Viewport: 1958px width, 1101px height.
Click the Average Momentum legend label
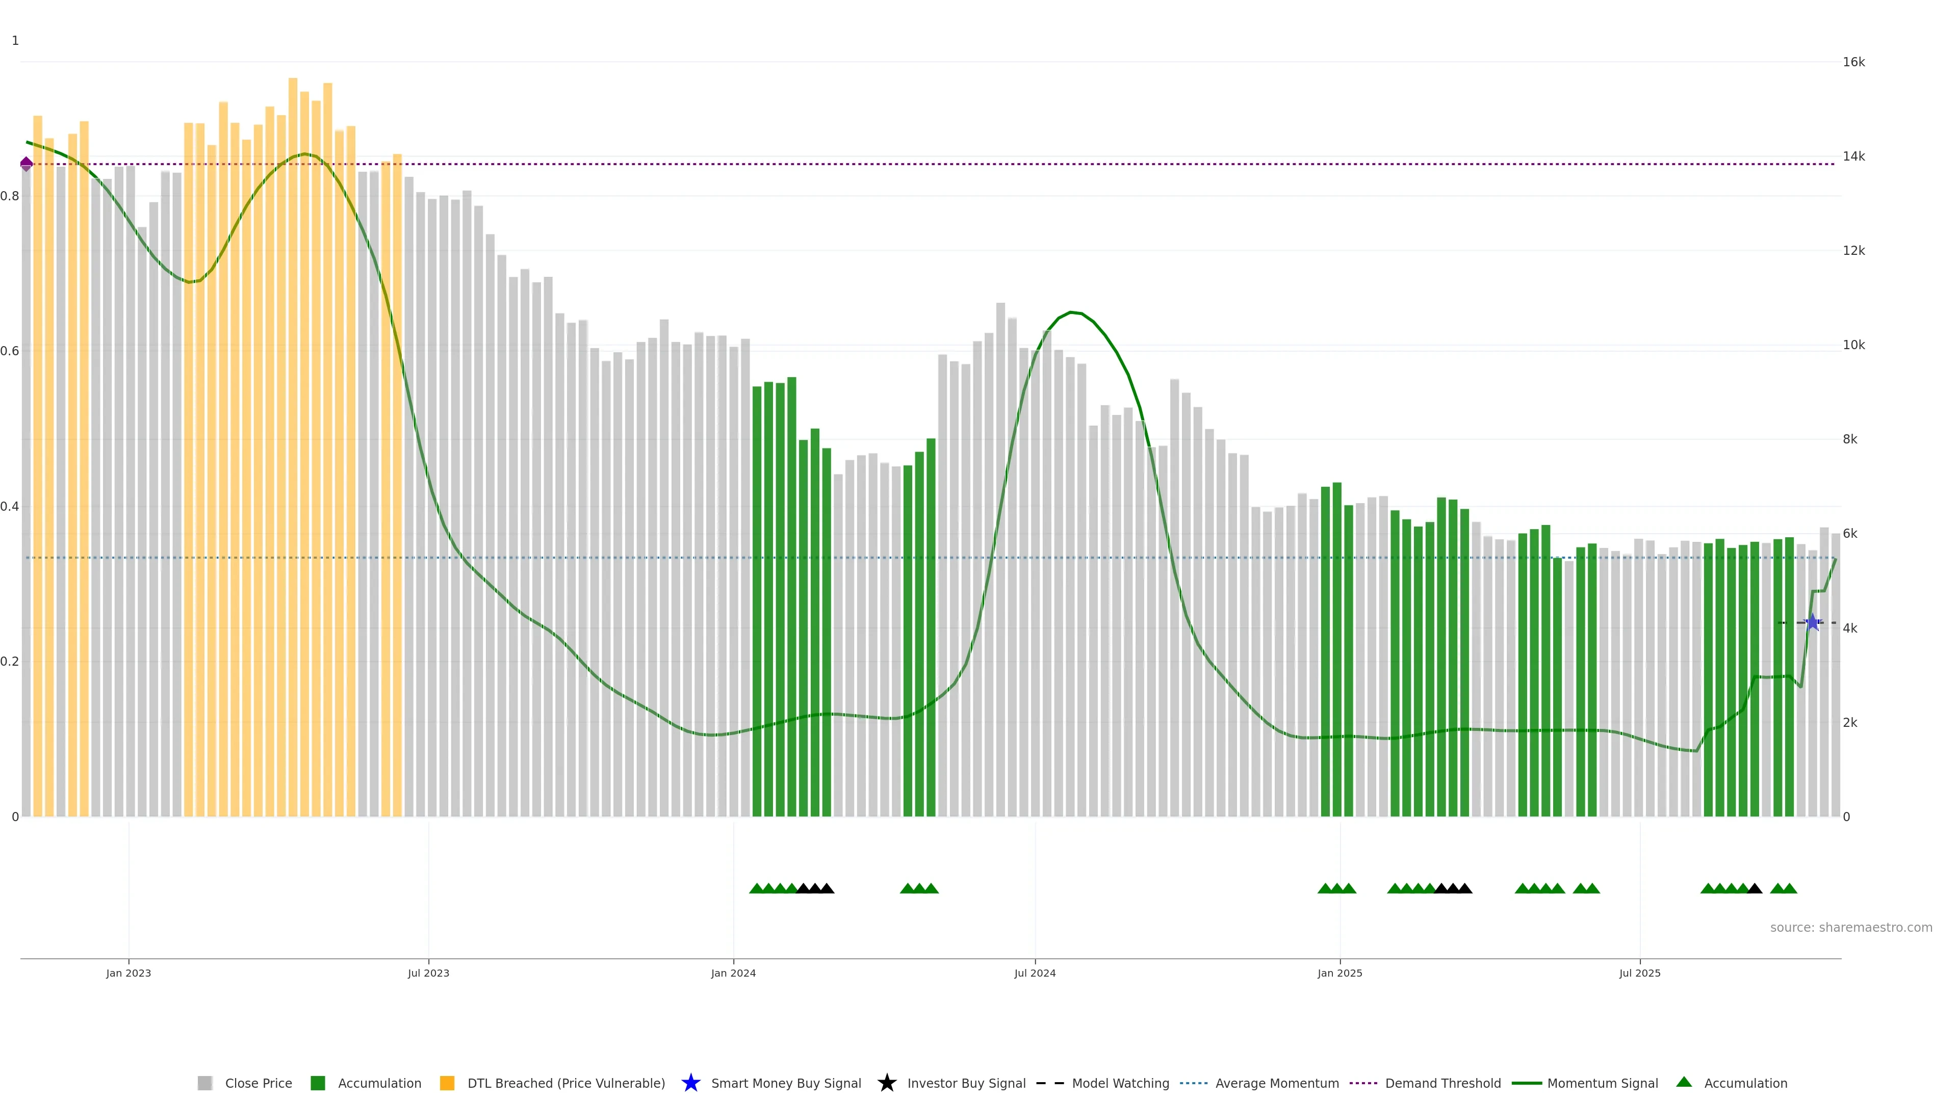click(x=1277, y=1083)
